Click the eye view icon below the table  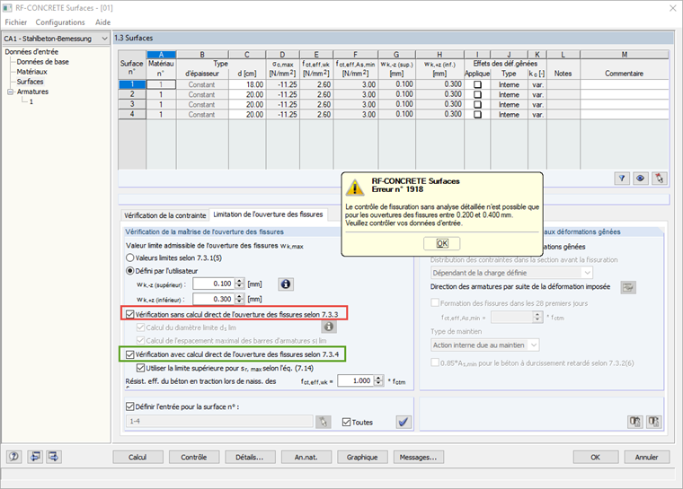(640, 179)
